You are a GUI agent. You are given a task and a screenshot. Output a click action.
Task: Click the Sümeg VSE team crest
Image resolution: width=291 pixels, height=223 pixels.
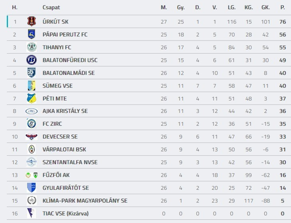pyautogui.click(x=32, y=86)
